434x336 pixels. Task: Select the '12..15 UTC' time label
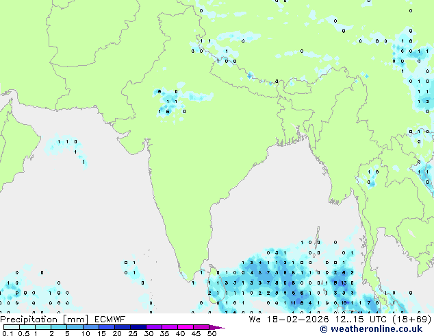coord(361,320)
